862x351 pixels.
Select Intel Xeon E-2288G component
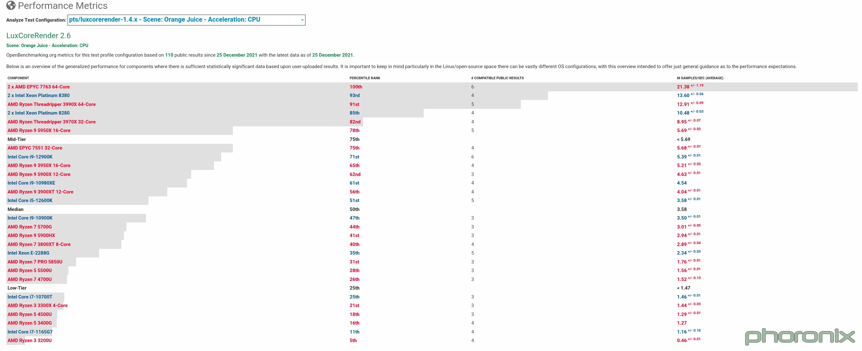pyautogui.click(x=28, y=253)
